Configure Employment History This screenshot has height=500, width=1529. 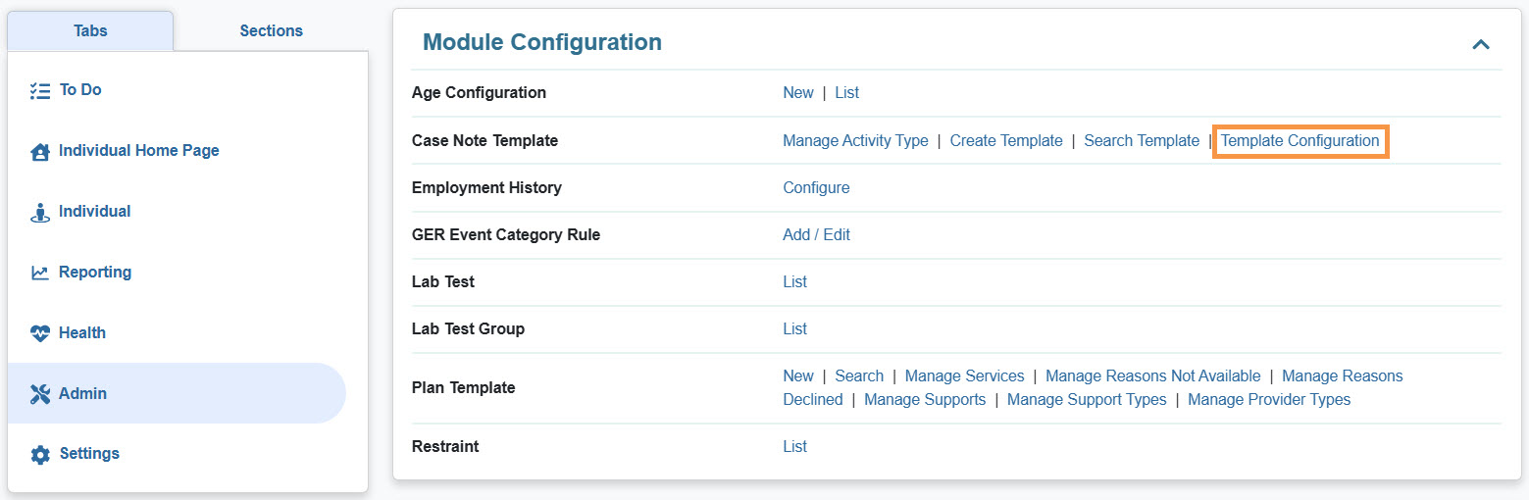click(x=816, y=187)
